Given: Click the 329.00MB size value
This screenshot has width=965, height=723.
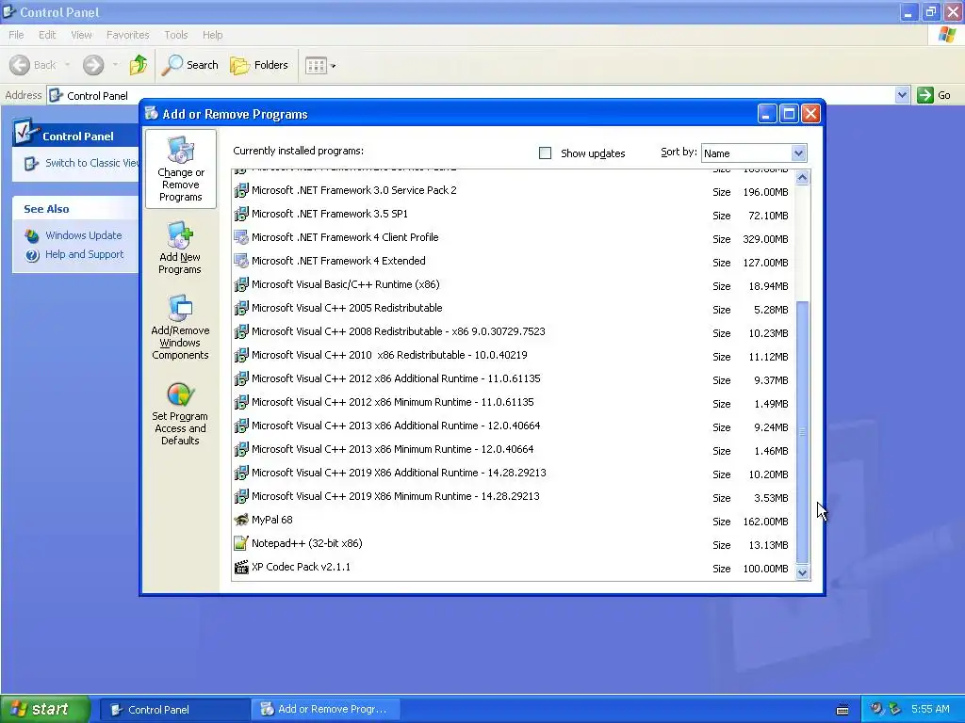Looking at the screenshot, I should [x=765, y=239].
